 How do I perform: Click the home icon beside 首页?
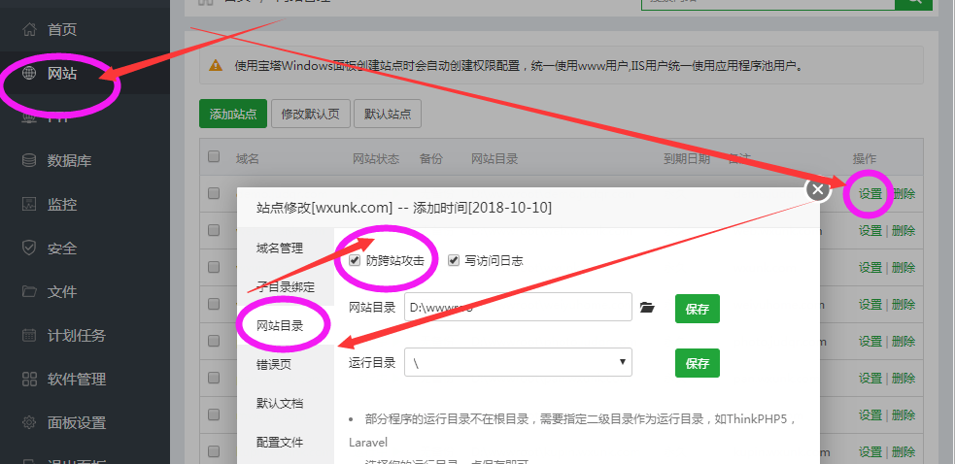(x=29, y=30)
